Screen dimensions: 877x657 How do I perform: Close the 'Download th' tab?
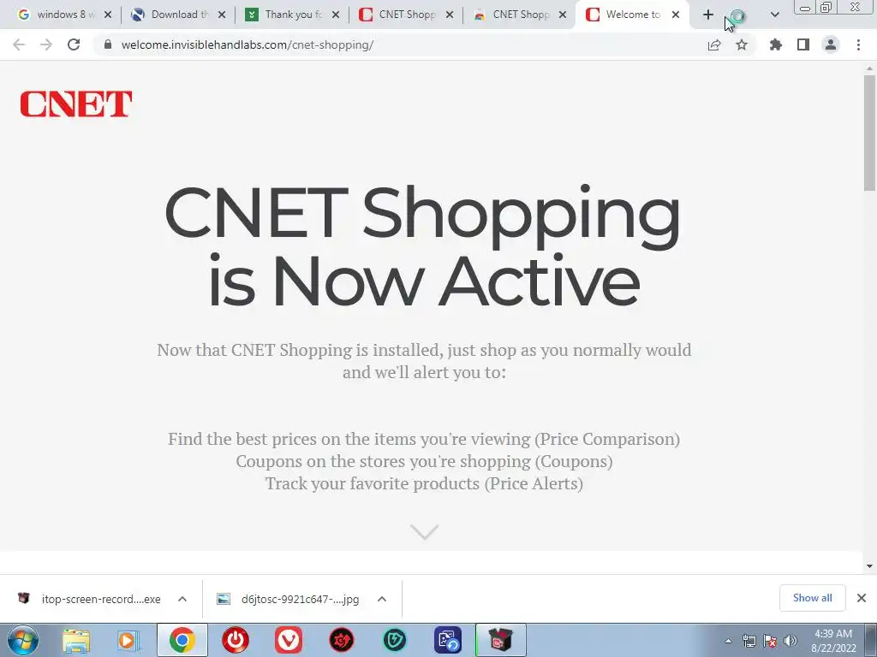[x=222, y=15]
